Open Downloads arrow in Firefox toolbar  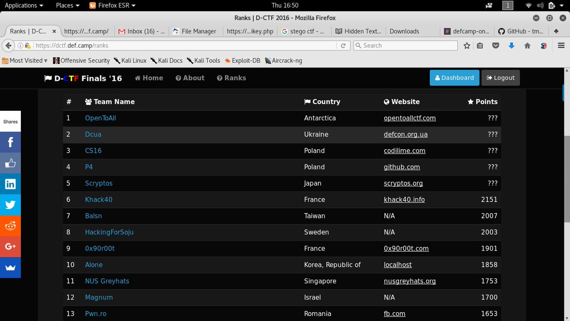coord(512,46)
